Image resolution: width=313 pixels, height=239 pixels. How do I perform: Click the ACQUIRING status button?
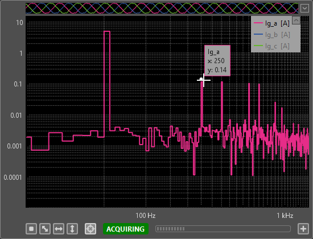[x=126, y=229]
